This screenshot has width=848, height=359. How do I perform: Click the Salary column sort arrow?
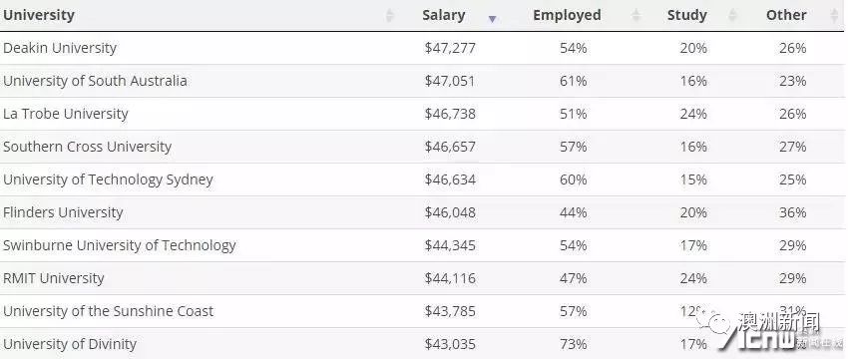click(492, 19)
